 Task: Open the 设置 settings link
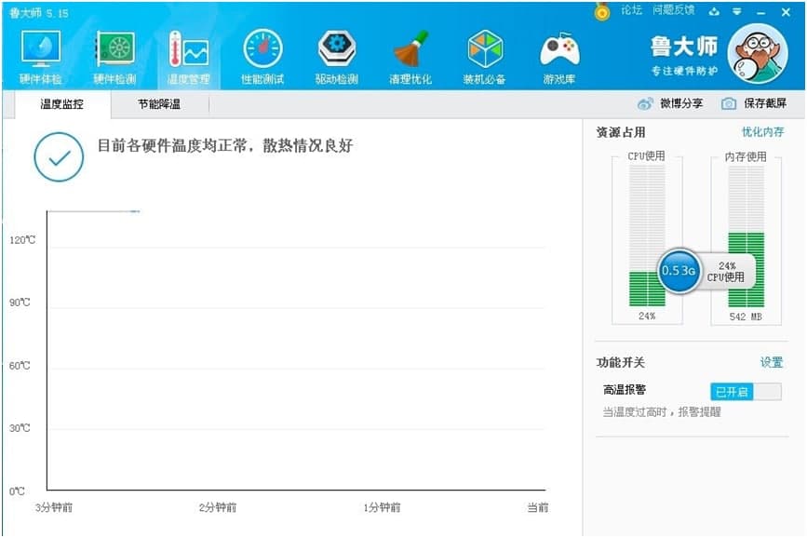click(x=772, y=362)
